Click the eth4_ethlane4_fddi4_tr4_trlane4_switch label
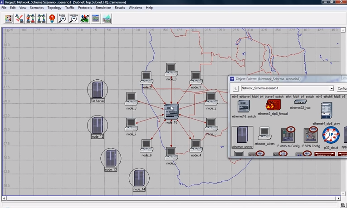Screen dimensions: 347x208 click(x=258, y=97)
